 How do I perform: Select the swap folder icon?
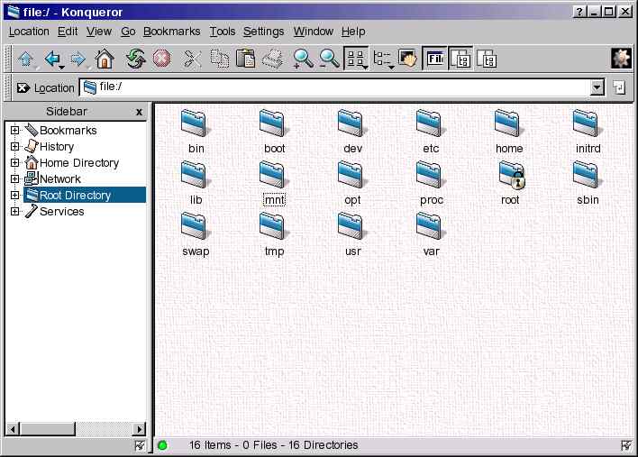(195, 226)
